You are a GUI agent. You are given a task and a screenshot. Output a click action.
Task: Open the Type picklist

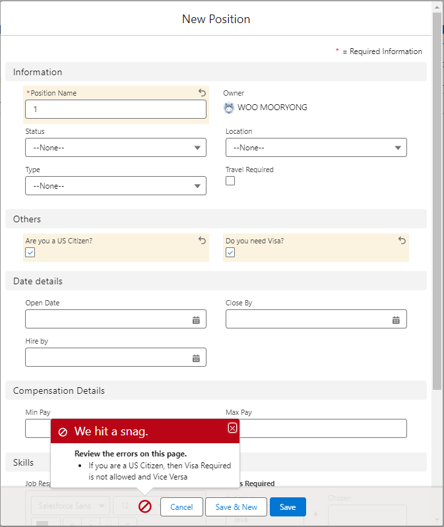(115, 186)
